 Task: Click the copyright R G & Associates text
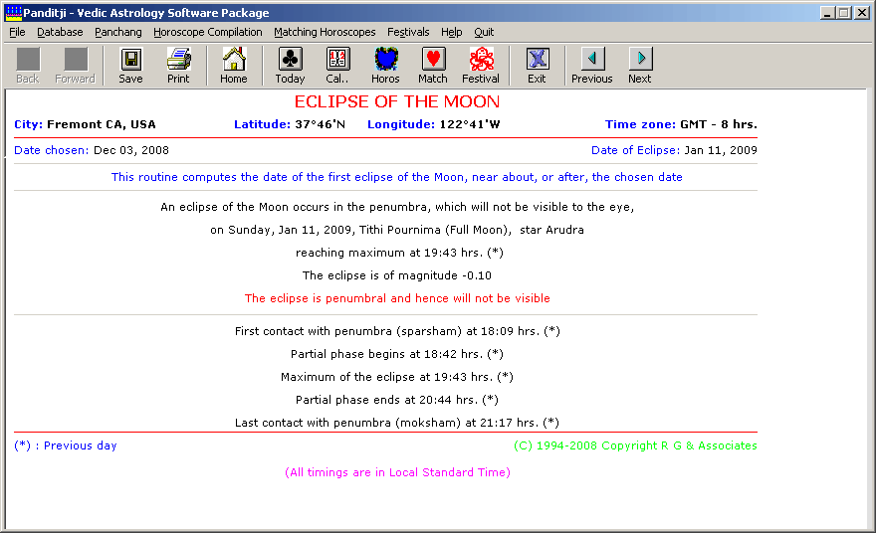635,445
